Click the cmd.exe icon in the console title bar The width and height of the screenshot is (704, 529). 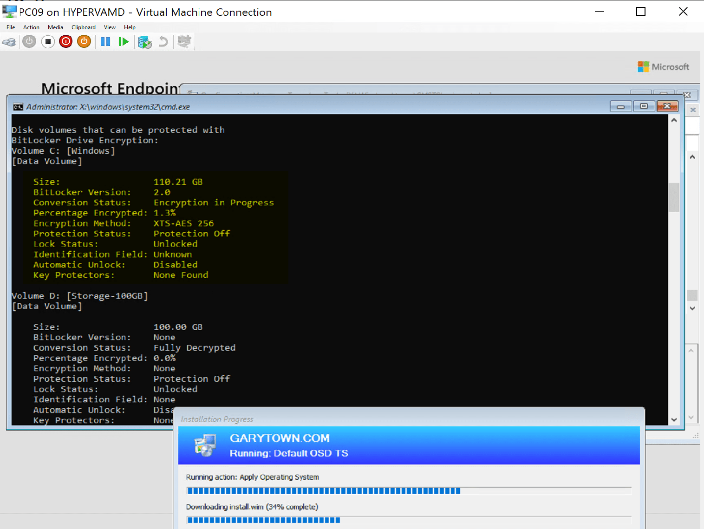coord(17,106)
